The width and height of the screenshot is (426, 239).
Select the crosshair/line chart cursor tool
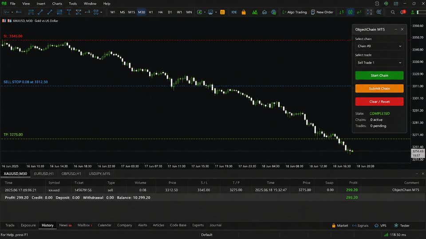pos(6,12)
